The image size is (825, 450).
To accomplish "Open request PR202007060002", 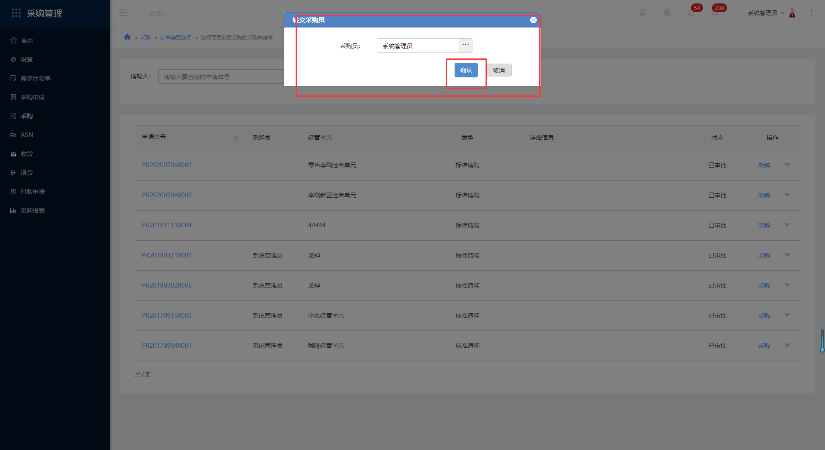I will tap(167, 195).
